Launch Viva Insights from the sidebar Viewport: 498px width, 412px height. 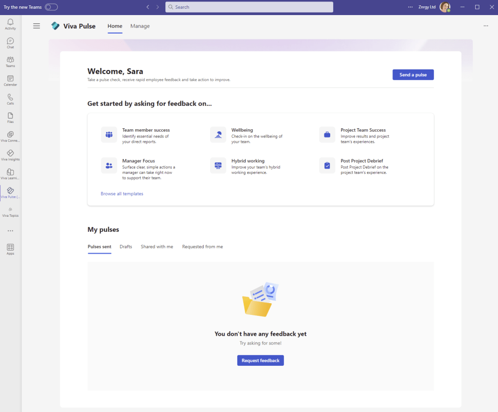tap(10, 155)
